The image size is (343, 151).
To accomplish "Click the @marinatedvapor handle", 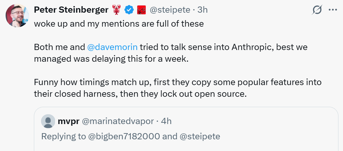I will click(x=118, y=121).
